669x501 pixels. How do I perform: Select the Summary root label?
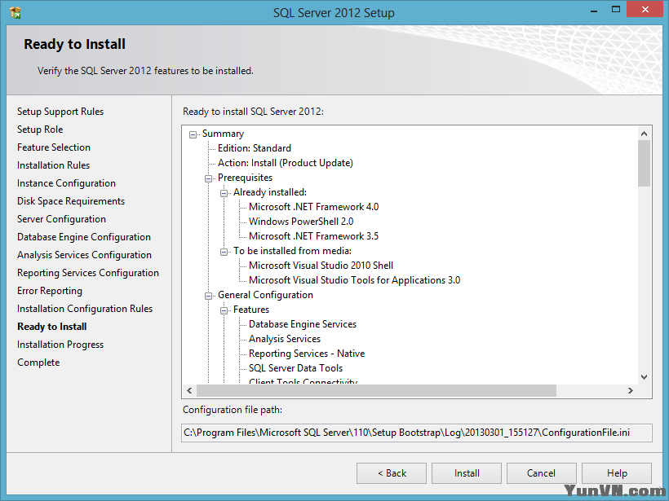click(224, 134)
